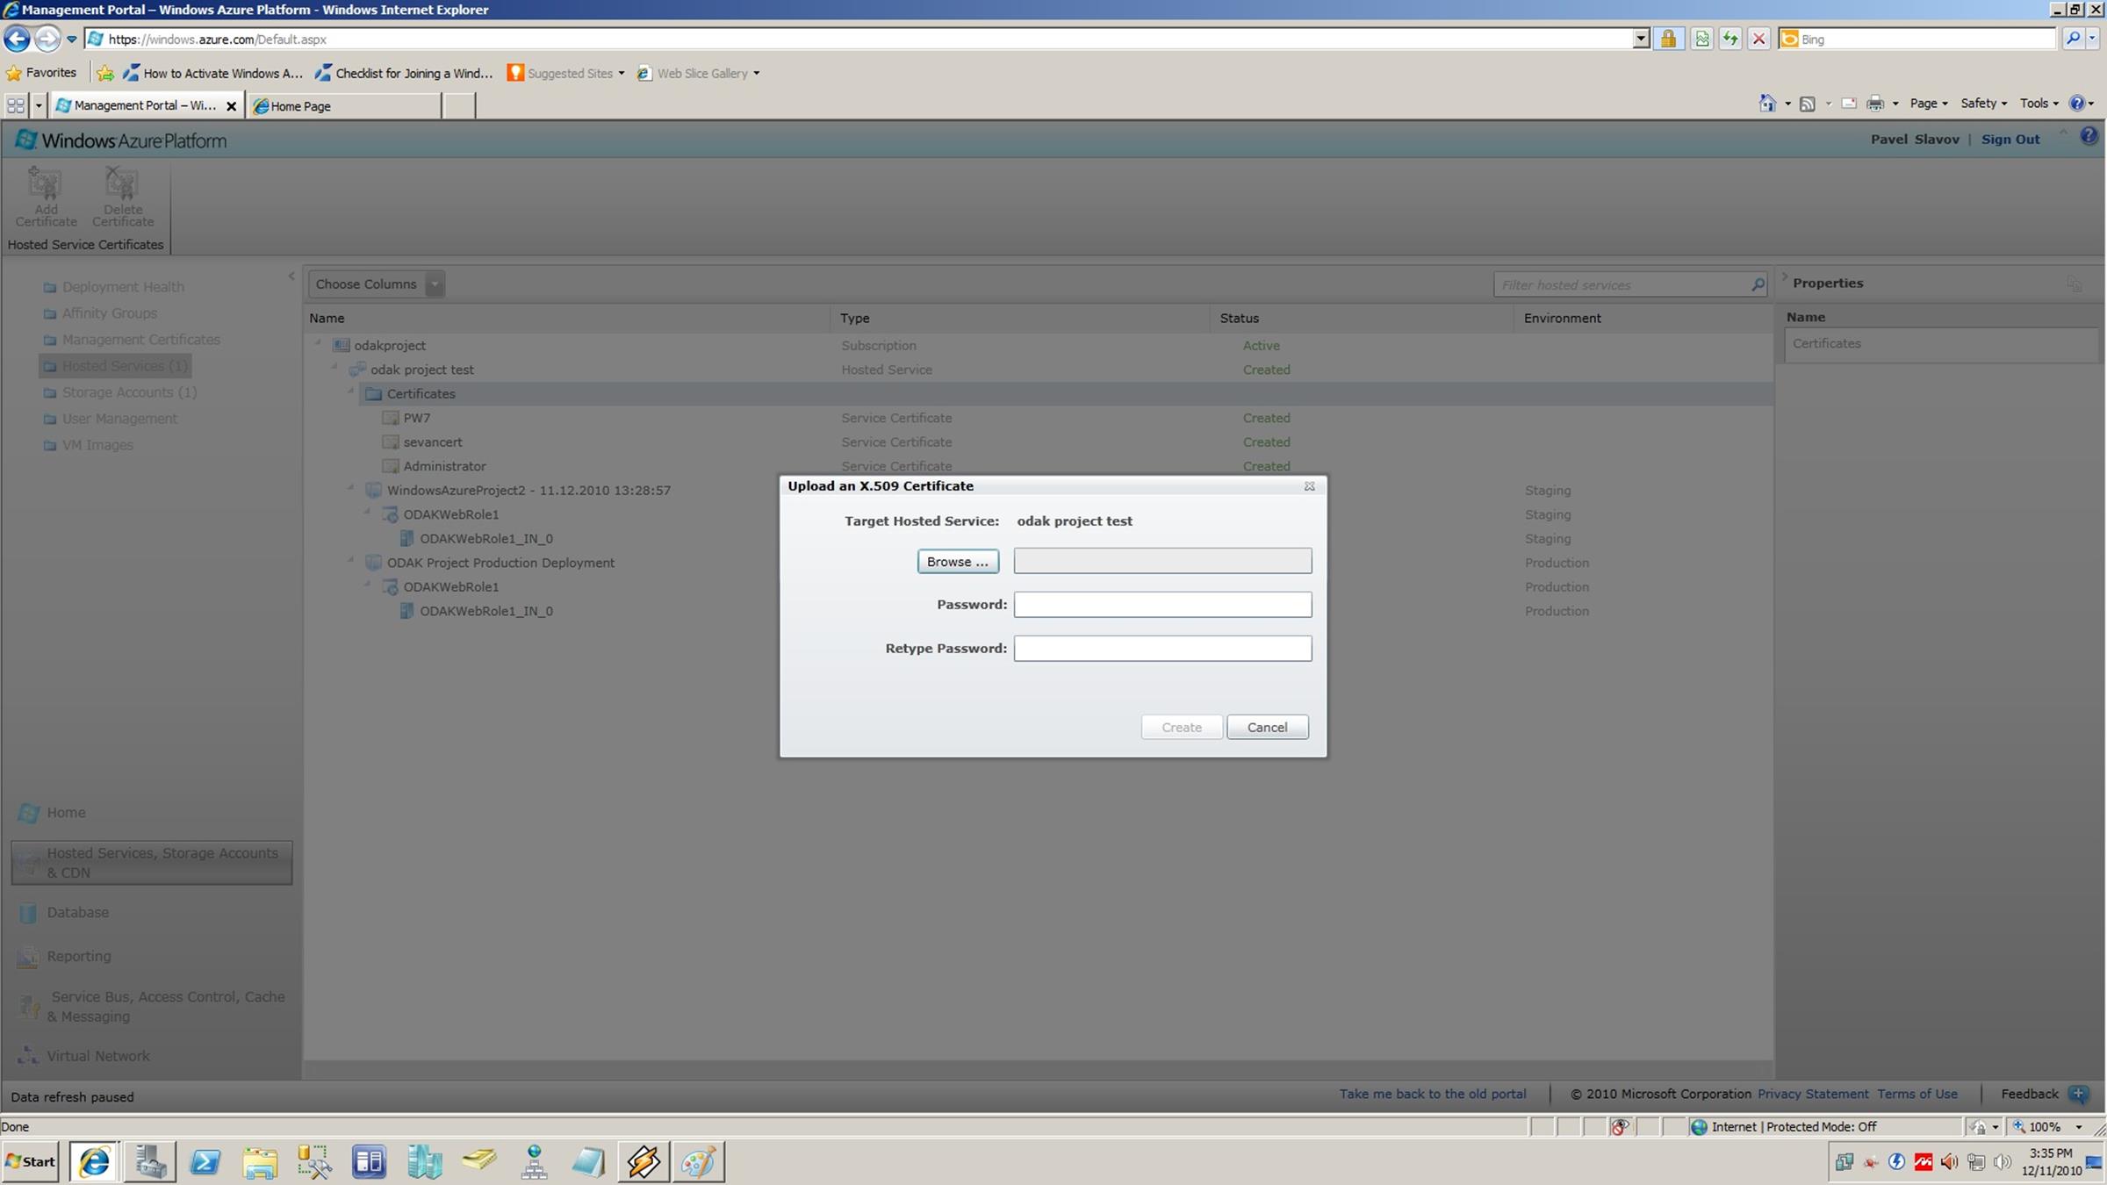Click the Sign Out link
Screen dimensions: 2107x1185
[2010, 140]
